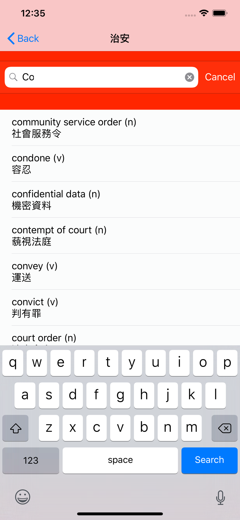Tap the space bar key
The image size is (240, 520).
point(120,460)
